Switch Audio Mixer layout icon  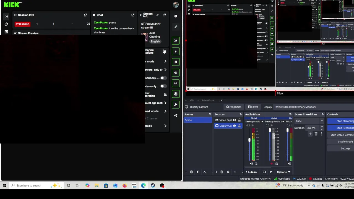tap(264, 172)
